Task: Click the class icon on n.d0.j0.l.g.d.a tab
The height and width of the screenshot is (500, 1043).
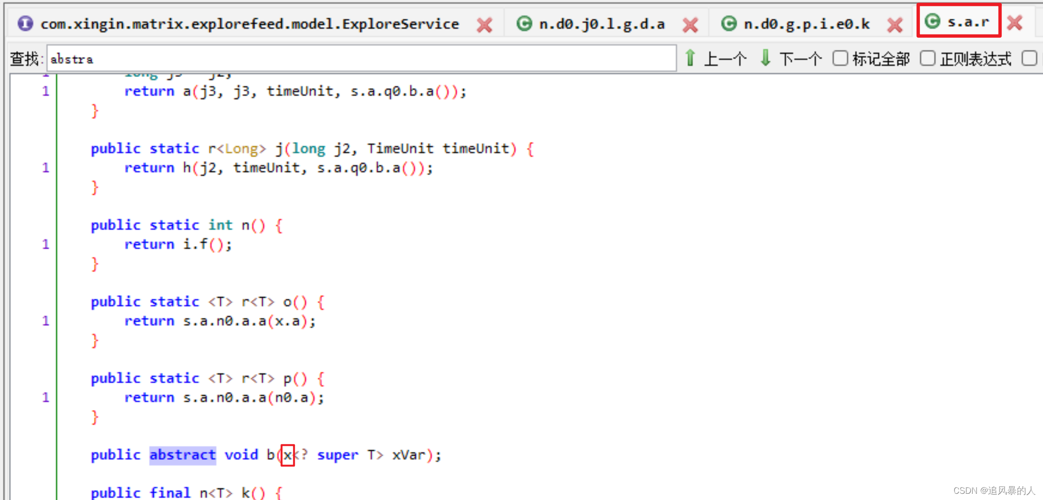Action: (x=524, y=23)
